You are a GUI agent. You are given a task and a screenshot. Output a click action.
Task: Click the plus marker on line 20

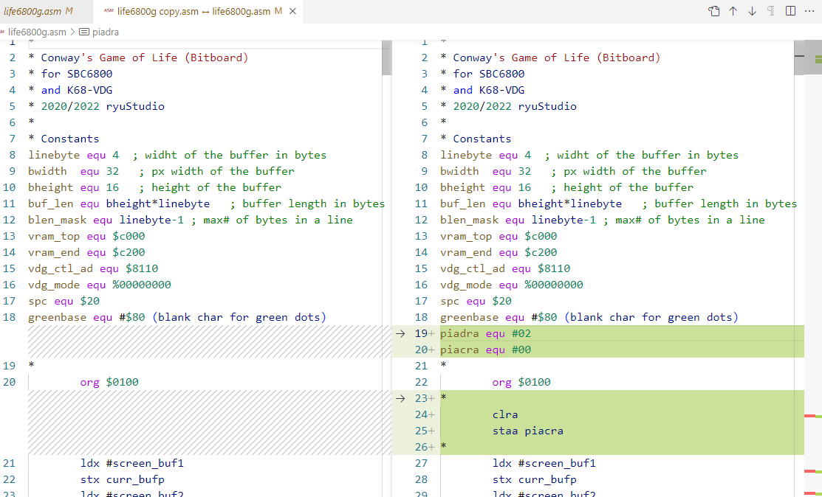[431, 350]
